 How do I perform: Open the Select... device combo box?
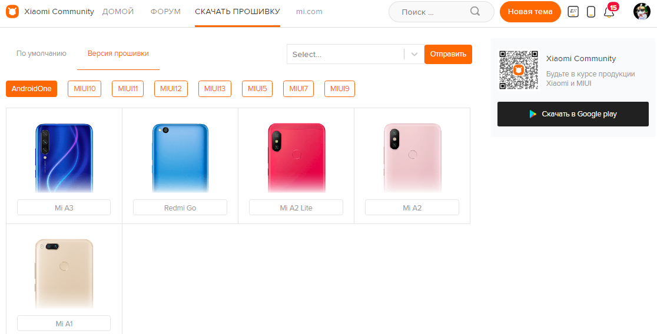[x=356, y=55]
